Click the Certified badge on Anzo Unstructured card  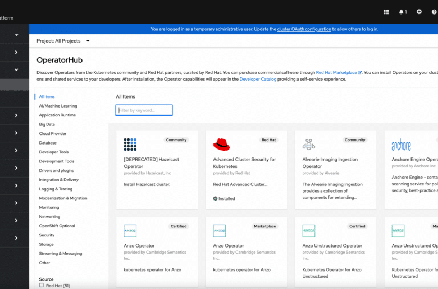tap(357, 226)
